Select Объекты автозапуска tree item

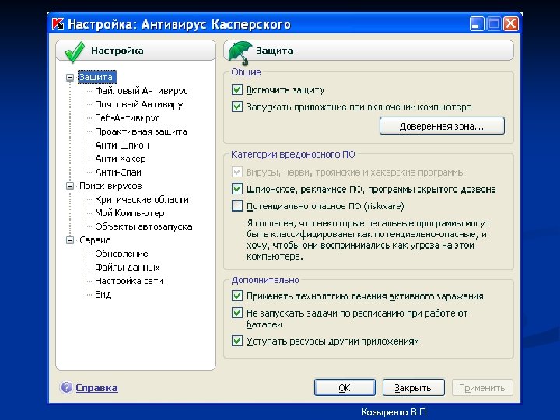(x=144, y=226)
